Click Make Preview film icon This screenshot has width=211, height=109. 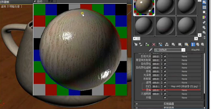(x=204, y=22)
